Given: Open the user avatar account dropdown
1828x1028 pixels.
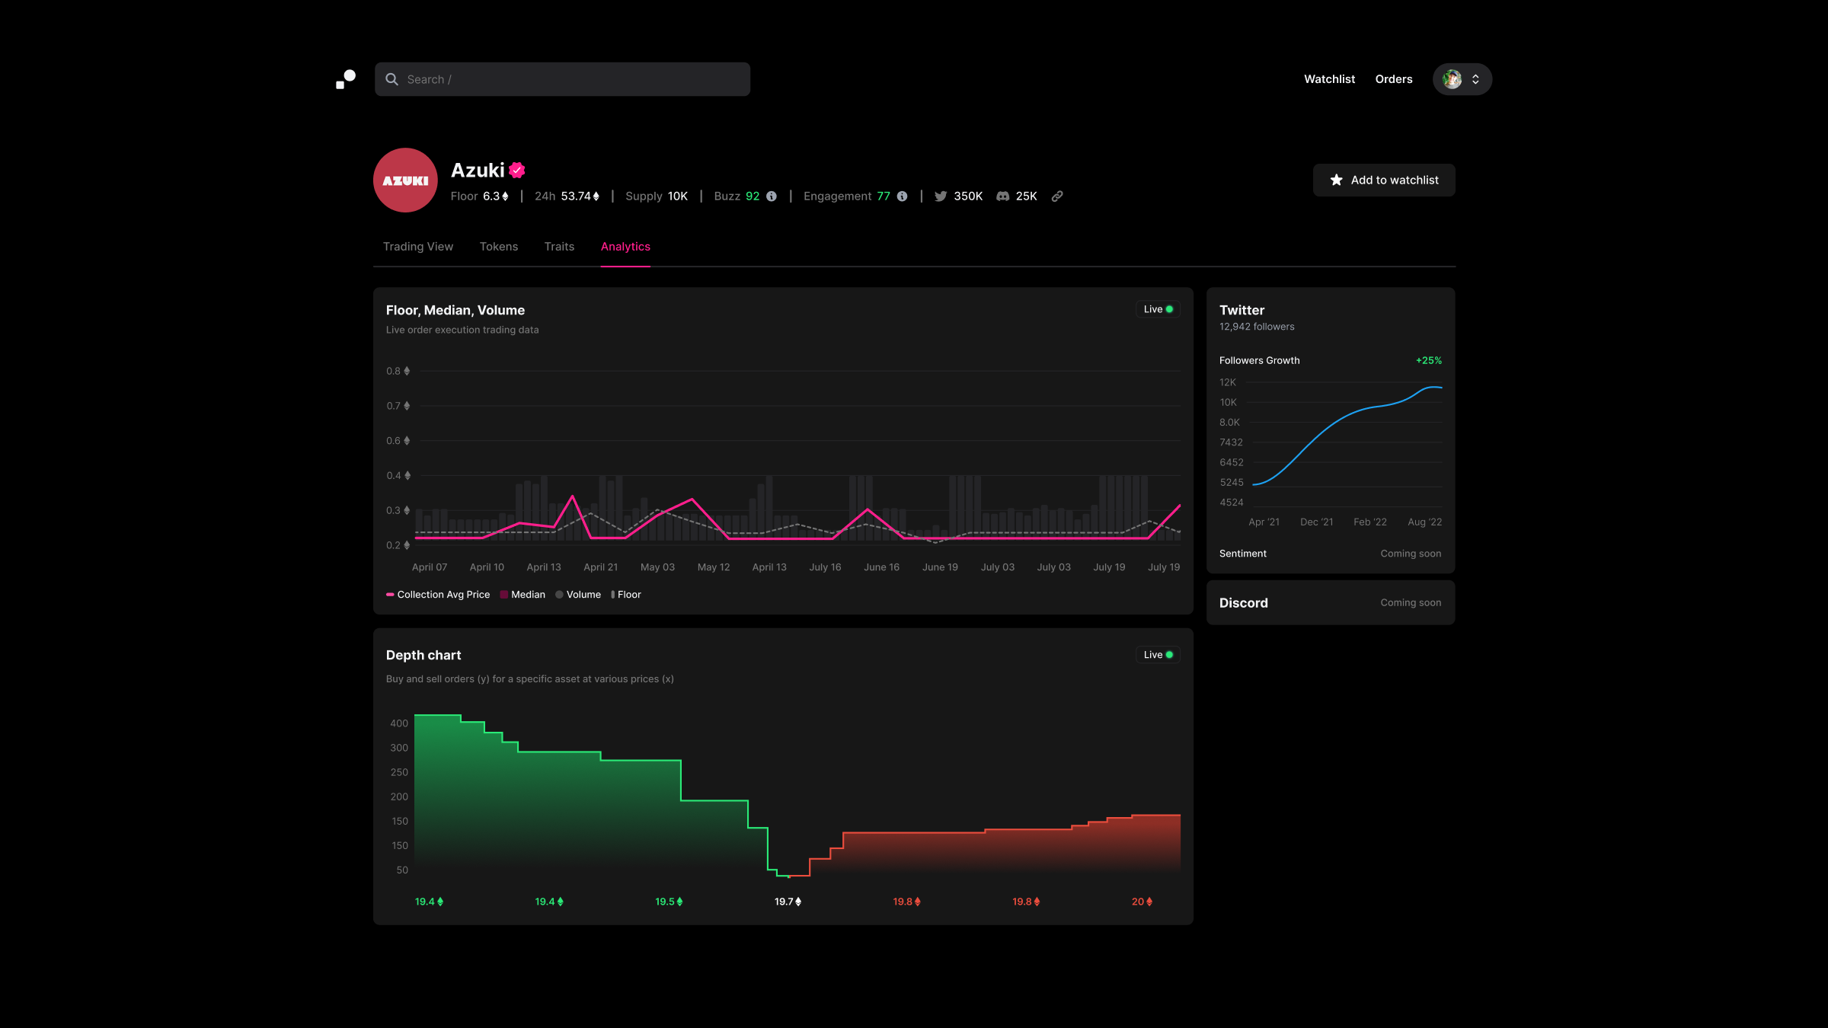Looking at the screenshot, I should click(x=1462, y=79).
